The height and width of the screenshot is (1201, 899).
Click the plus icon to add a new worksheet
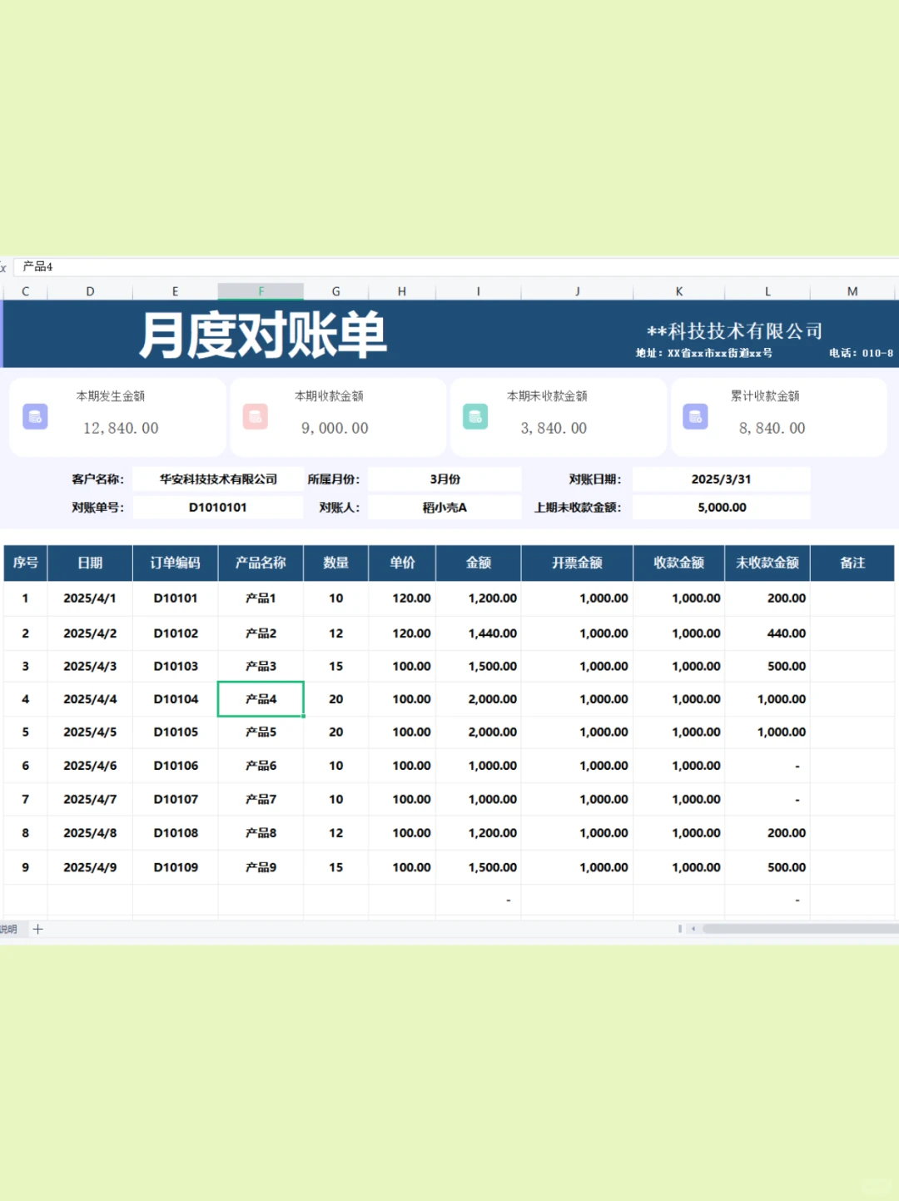pos(38,929)
